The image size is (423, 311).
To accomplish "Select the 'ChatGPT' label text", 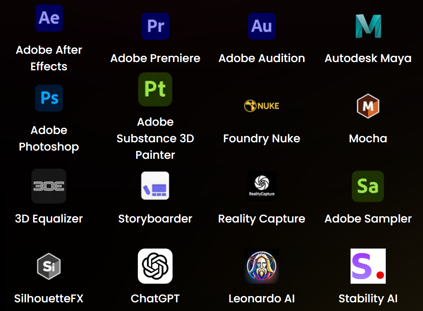I will (155, 299).
